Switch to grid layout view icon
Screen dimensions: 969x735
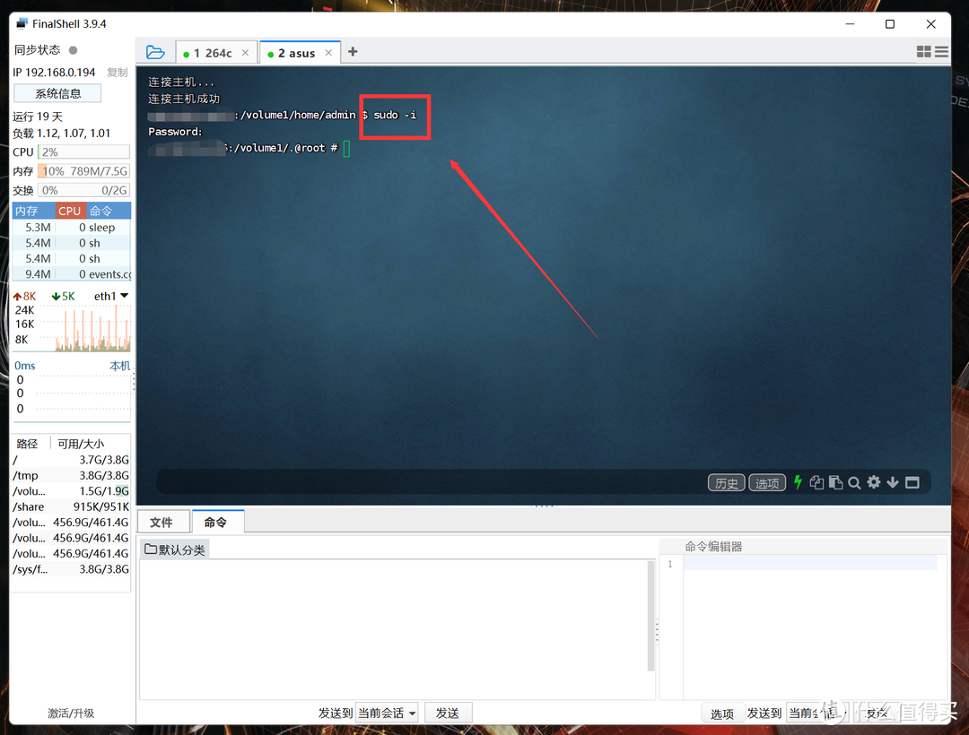(923, 52)
